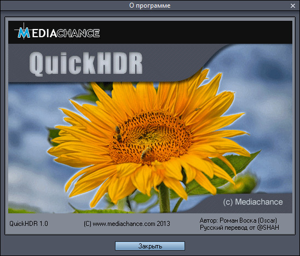Viewport: 300px width, 256px height.
Task: Close the О программе dialog with X
Action: click(293, 6)
